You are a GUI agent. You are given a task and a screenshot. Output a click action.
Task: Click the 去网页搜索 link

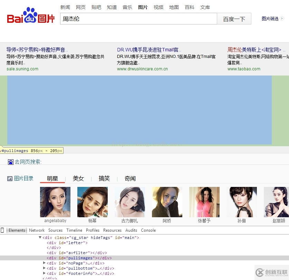point(28,162)
